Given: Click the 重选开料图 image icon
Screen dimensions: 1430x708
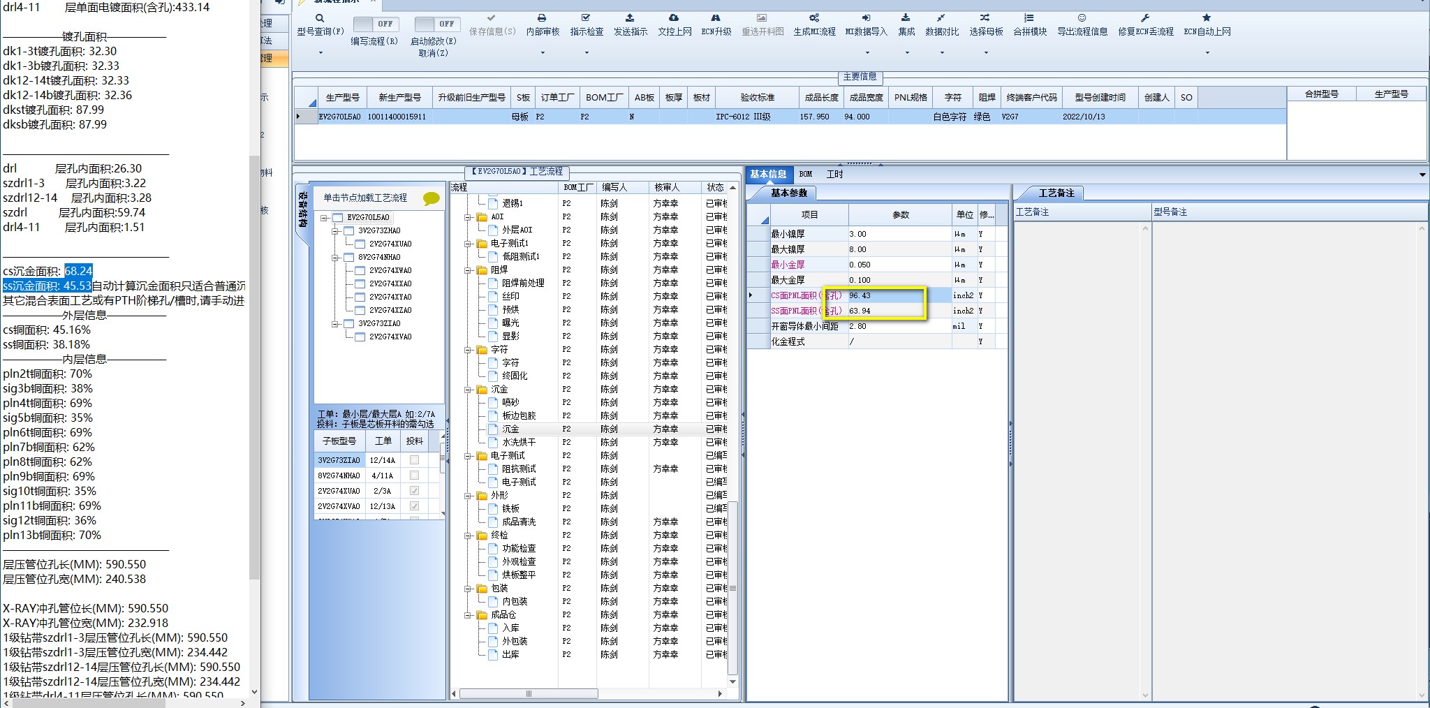Looking at the screenshot, I should (x=762, y=18).
